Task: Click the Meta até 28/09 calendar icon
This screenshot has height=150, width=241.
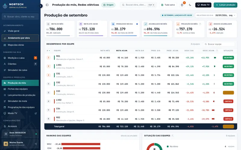Action: [x=80, y=24]
